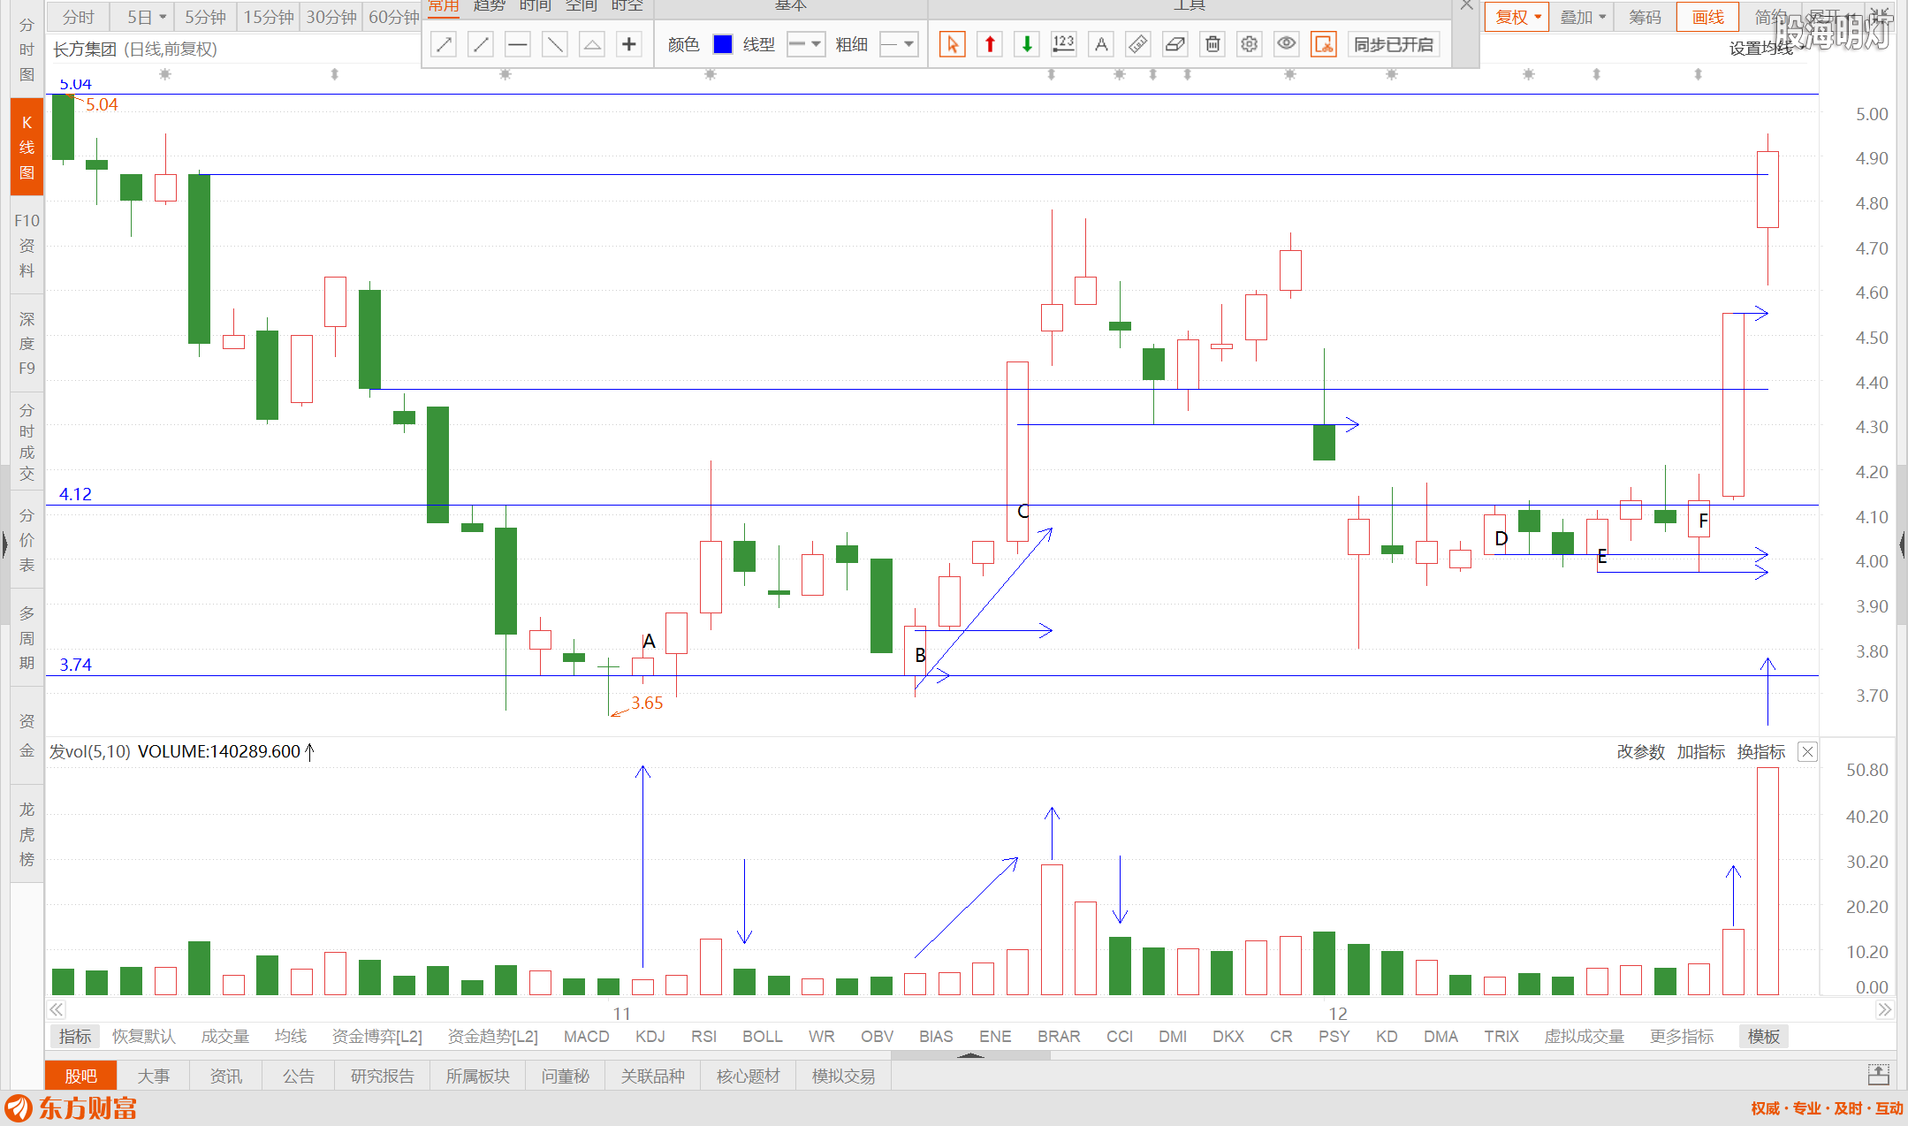Open the 复权 adjustment dropdown

[x=1517, y=17]
